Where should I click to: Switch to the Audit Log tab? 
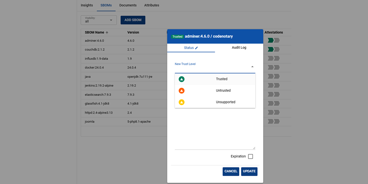[x=239, y=48]
